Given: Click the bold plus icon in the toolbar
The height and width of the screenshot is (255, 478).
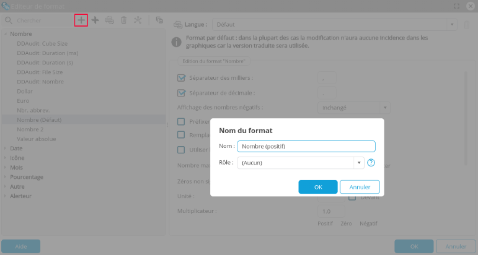Looking at the screenshot, I should (95, 20).
